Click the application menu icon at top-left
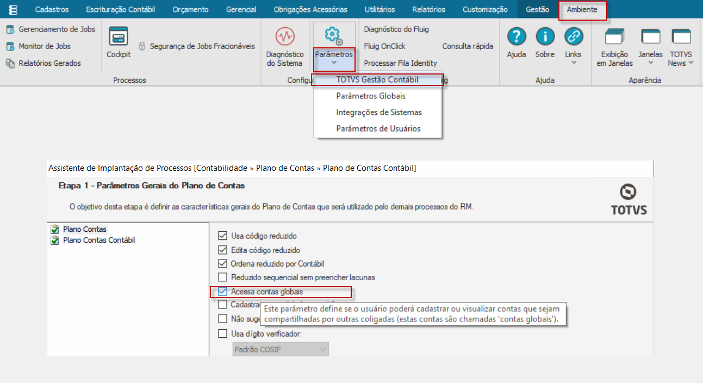The width and height of the screenshot is (703, 383). click(x=13, y=10)
